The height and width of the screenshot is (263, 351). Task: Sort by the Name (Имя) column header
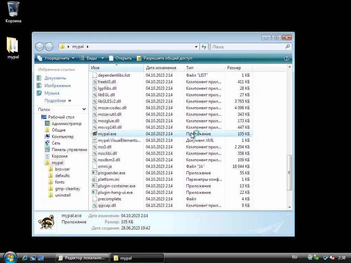117,68
